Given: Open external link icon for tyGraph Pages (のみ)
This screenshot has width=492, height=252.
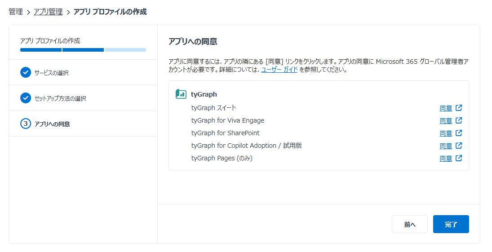Looking at the screenshot, I should pos(459,158).
